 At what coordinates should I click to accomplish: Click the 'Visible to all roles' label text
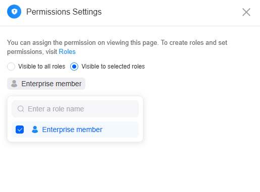[42, 67]
